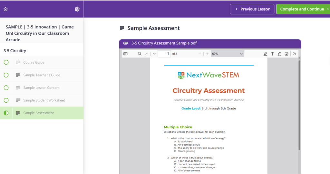The image size is (330, 174).
Task: Open more PDF tools double chevron
Action: click(x=295, y=54)
